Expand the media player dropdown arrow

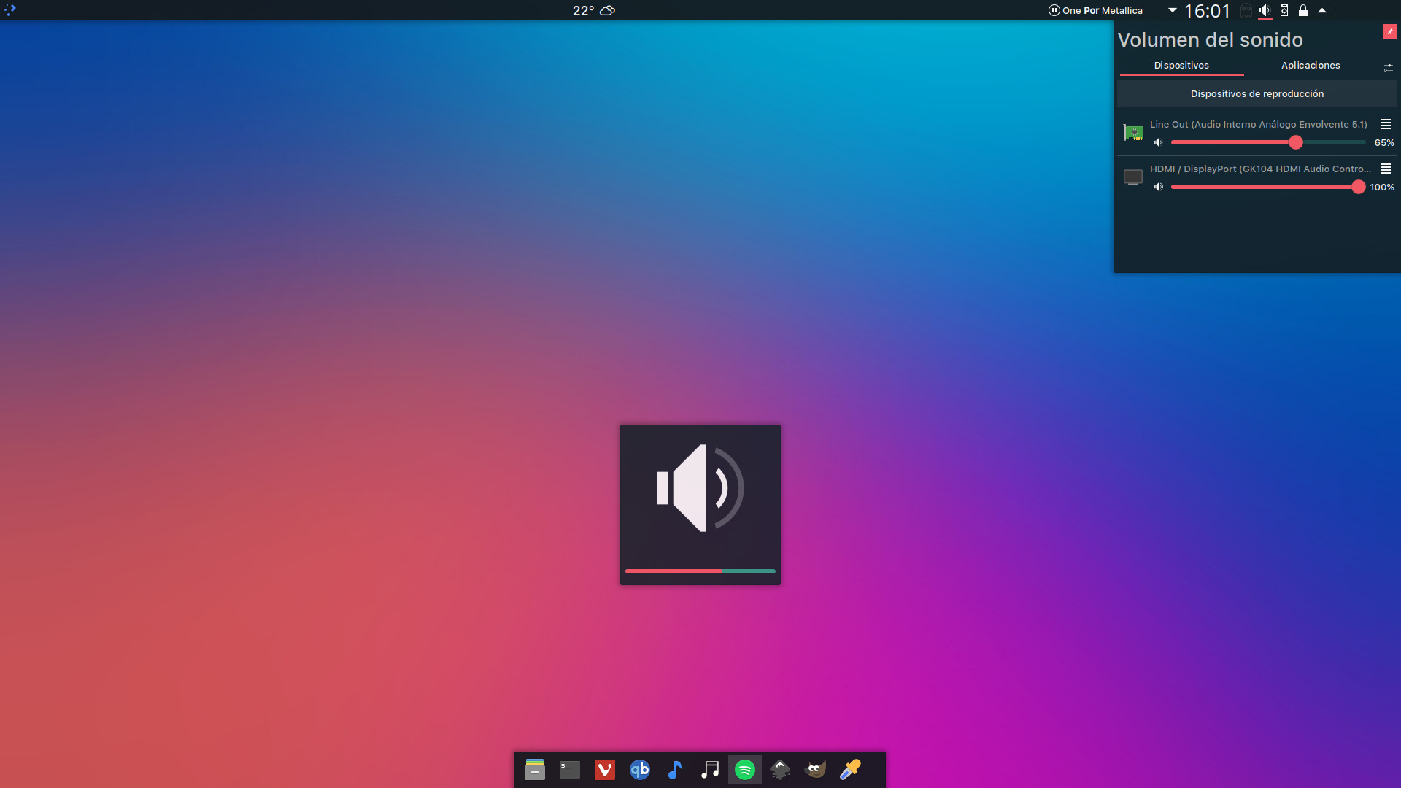(1172, 10)
